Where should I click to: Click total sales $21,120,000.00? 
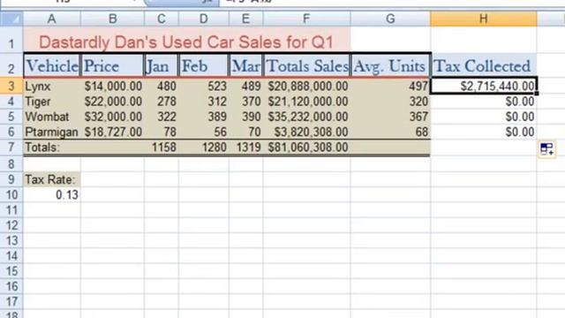tap(306, 102)
